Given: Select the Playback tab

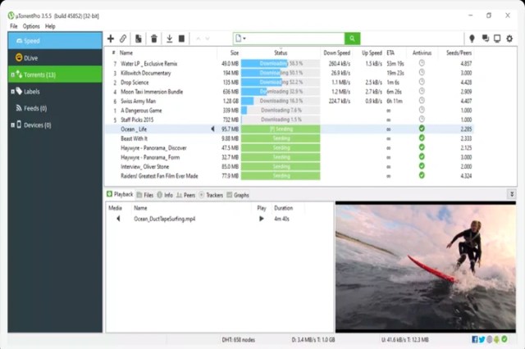Looking at the screenshot, I should [120, 194].
